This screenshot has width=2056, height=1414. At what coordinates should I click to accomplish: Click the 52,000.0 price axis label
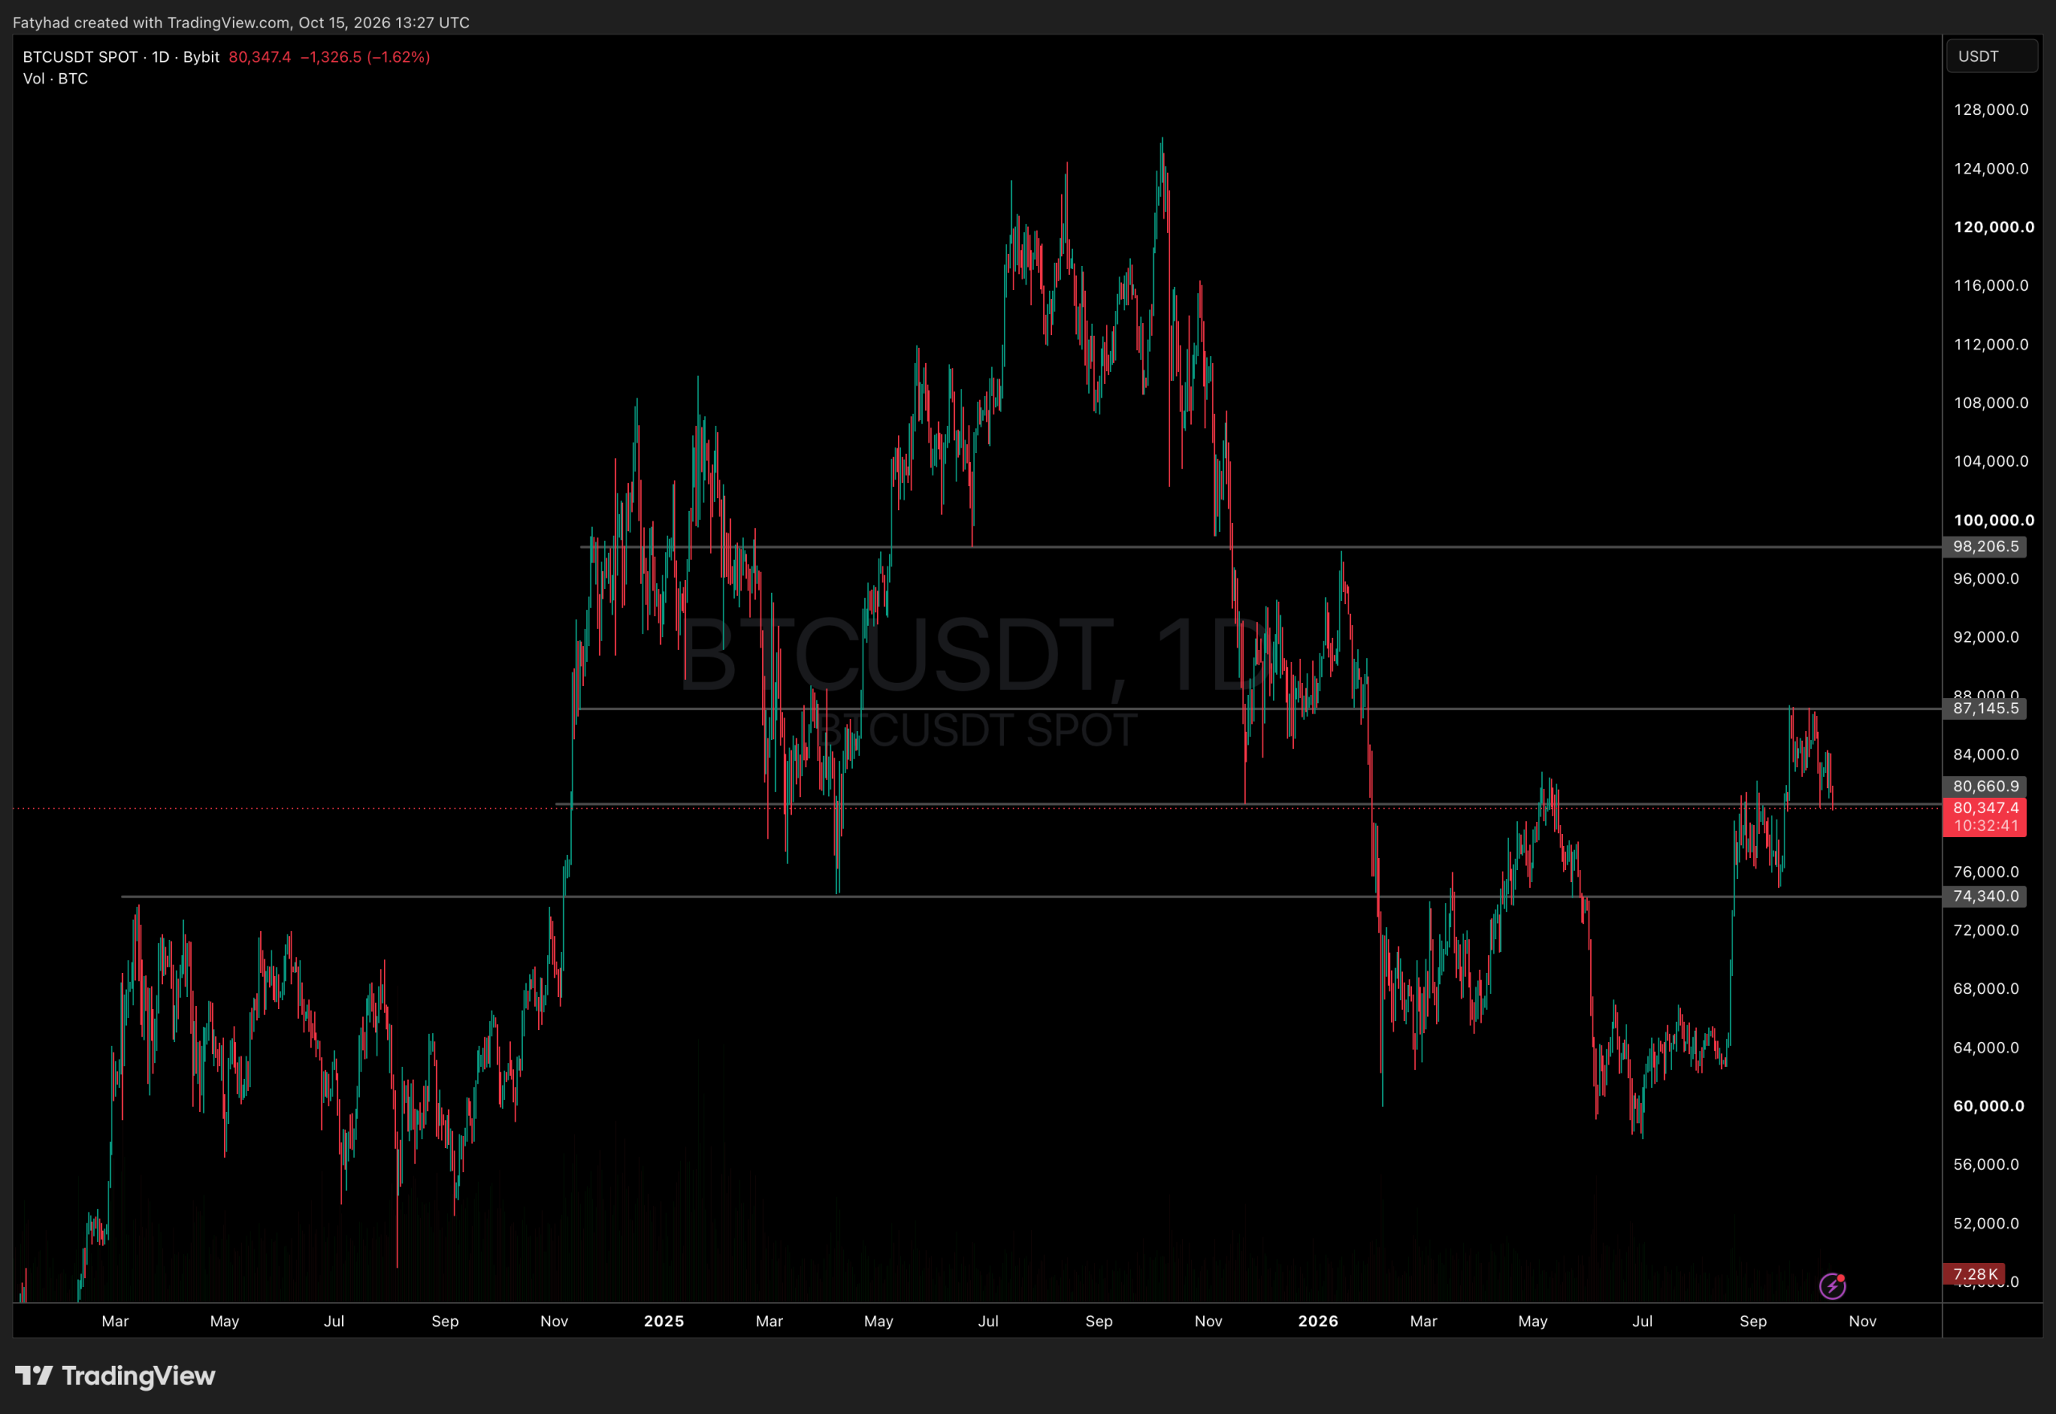(1988, 1223)
